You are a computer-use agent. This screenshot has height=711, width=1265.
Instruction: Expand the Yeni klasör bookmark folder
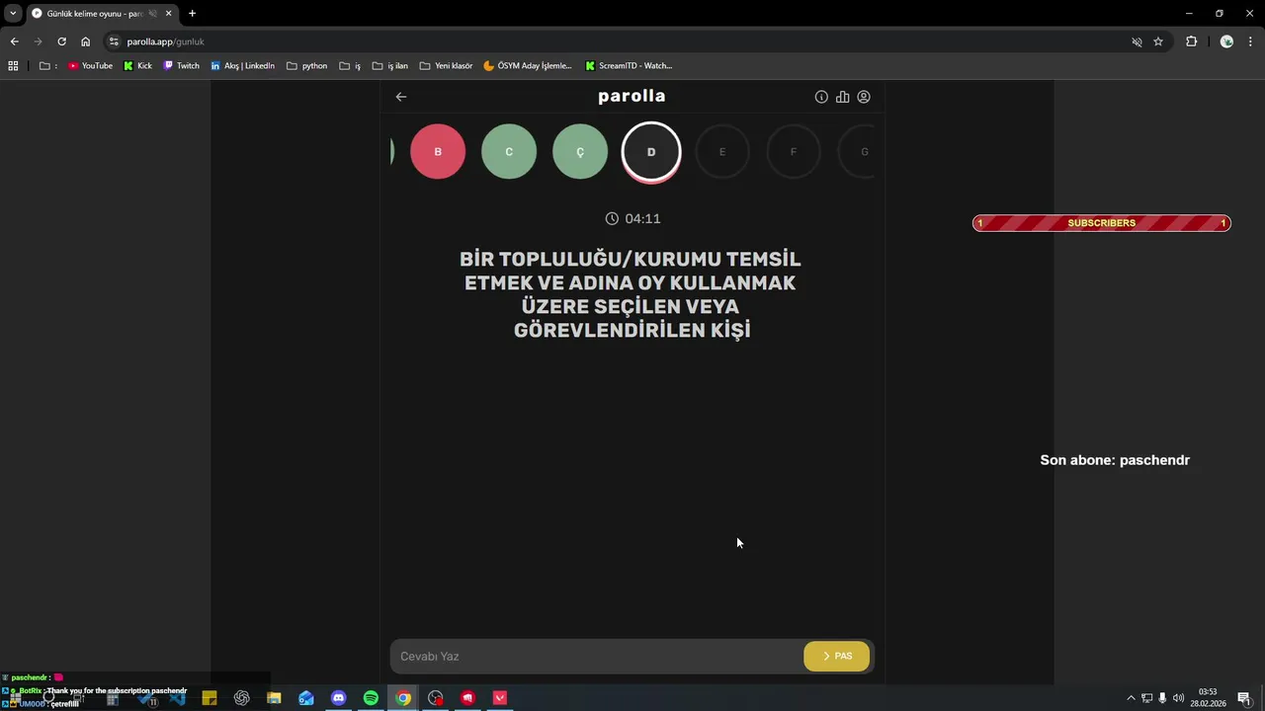click(x=446, y=66)
